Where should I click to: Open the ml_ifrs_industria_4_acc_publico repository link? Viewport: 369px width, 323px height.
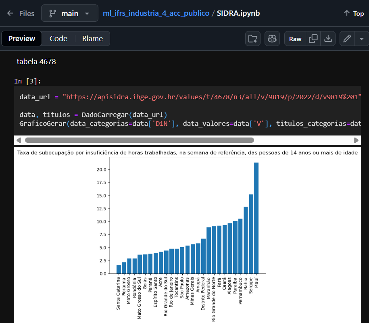click(x=156, y=13)
